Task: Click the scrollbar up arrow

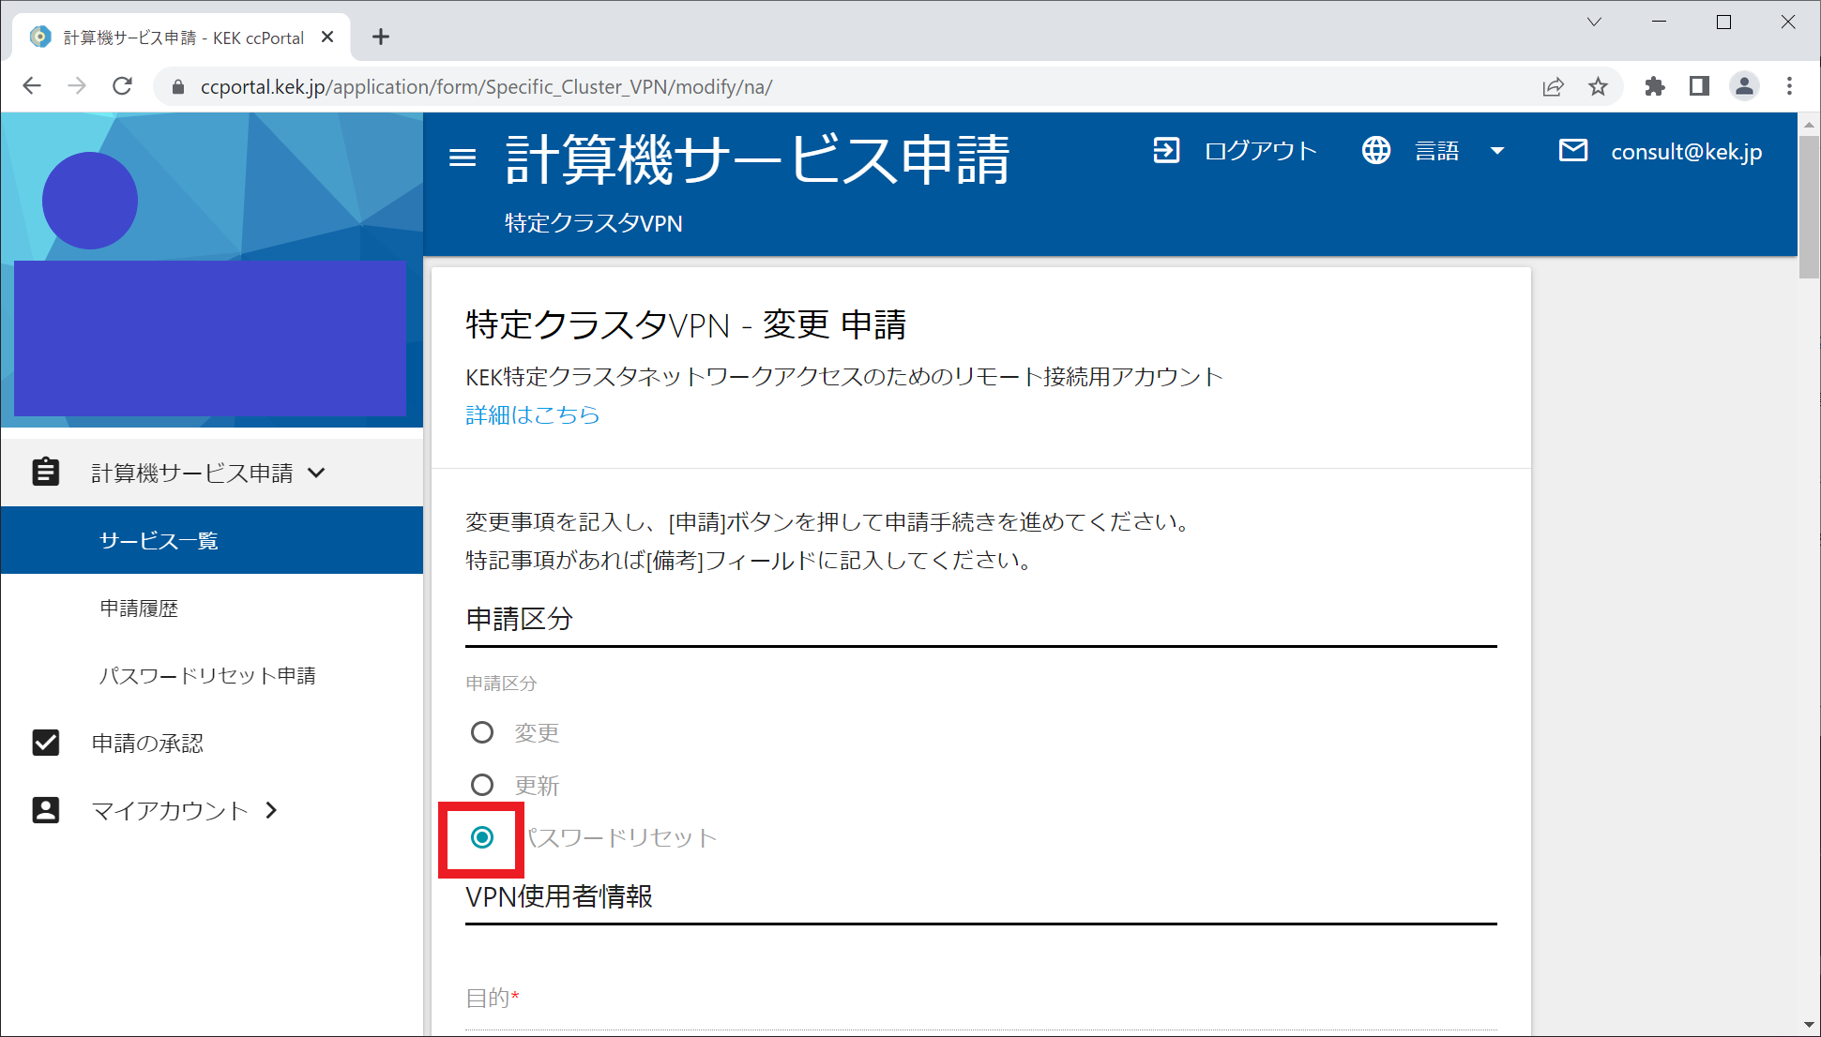Action: [1809, 123]
